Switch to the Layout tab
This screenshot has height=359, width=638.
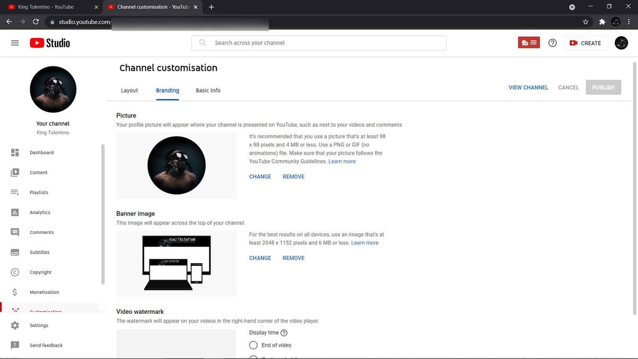(129, 90)
